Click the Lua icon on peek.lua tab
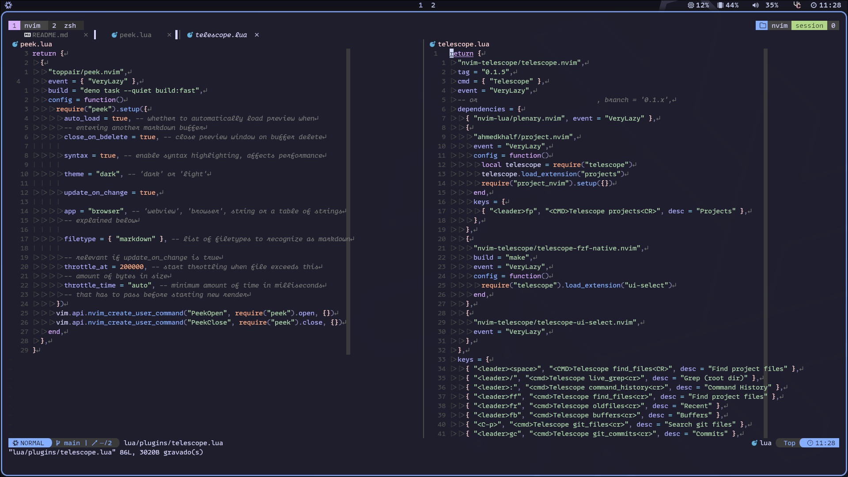848x477 pixels. coord(114,35)
